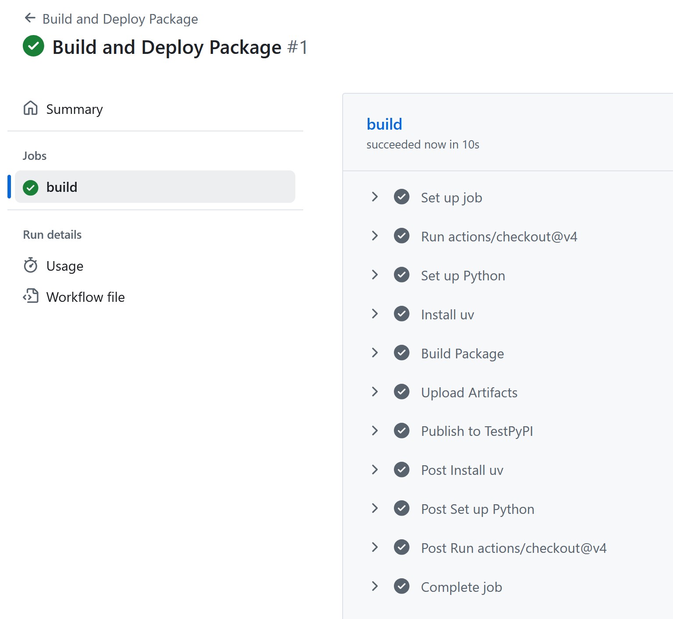Click the success checkmark beside Set up Python

401,275
